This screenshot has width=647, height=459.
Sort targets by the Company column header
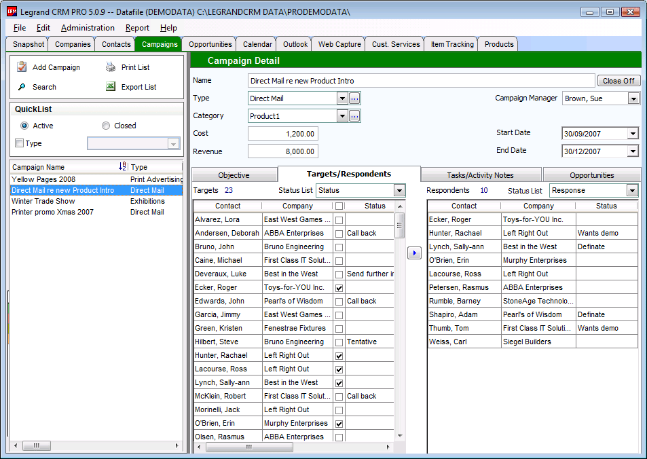(x=297, y=206)
